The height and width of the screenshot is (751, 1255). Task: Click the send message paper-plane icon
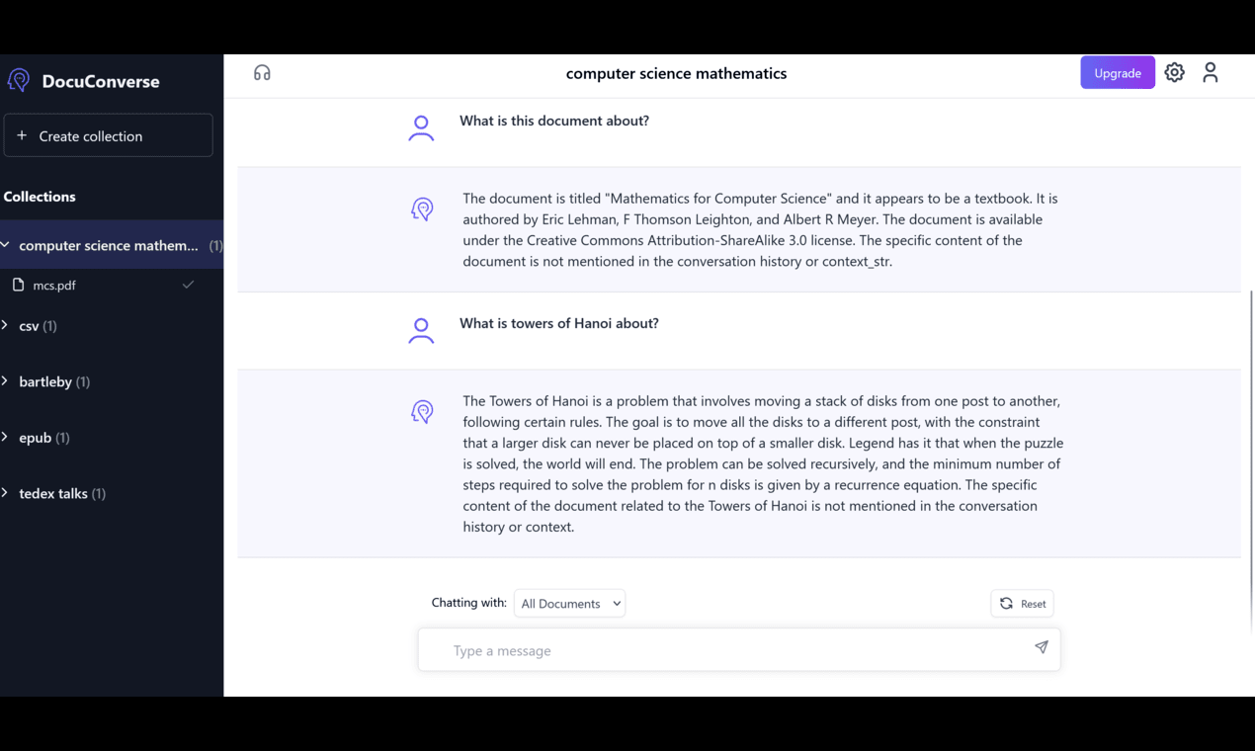tap(1041, 647)
